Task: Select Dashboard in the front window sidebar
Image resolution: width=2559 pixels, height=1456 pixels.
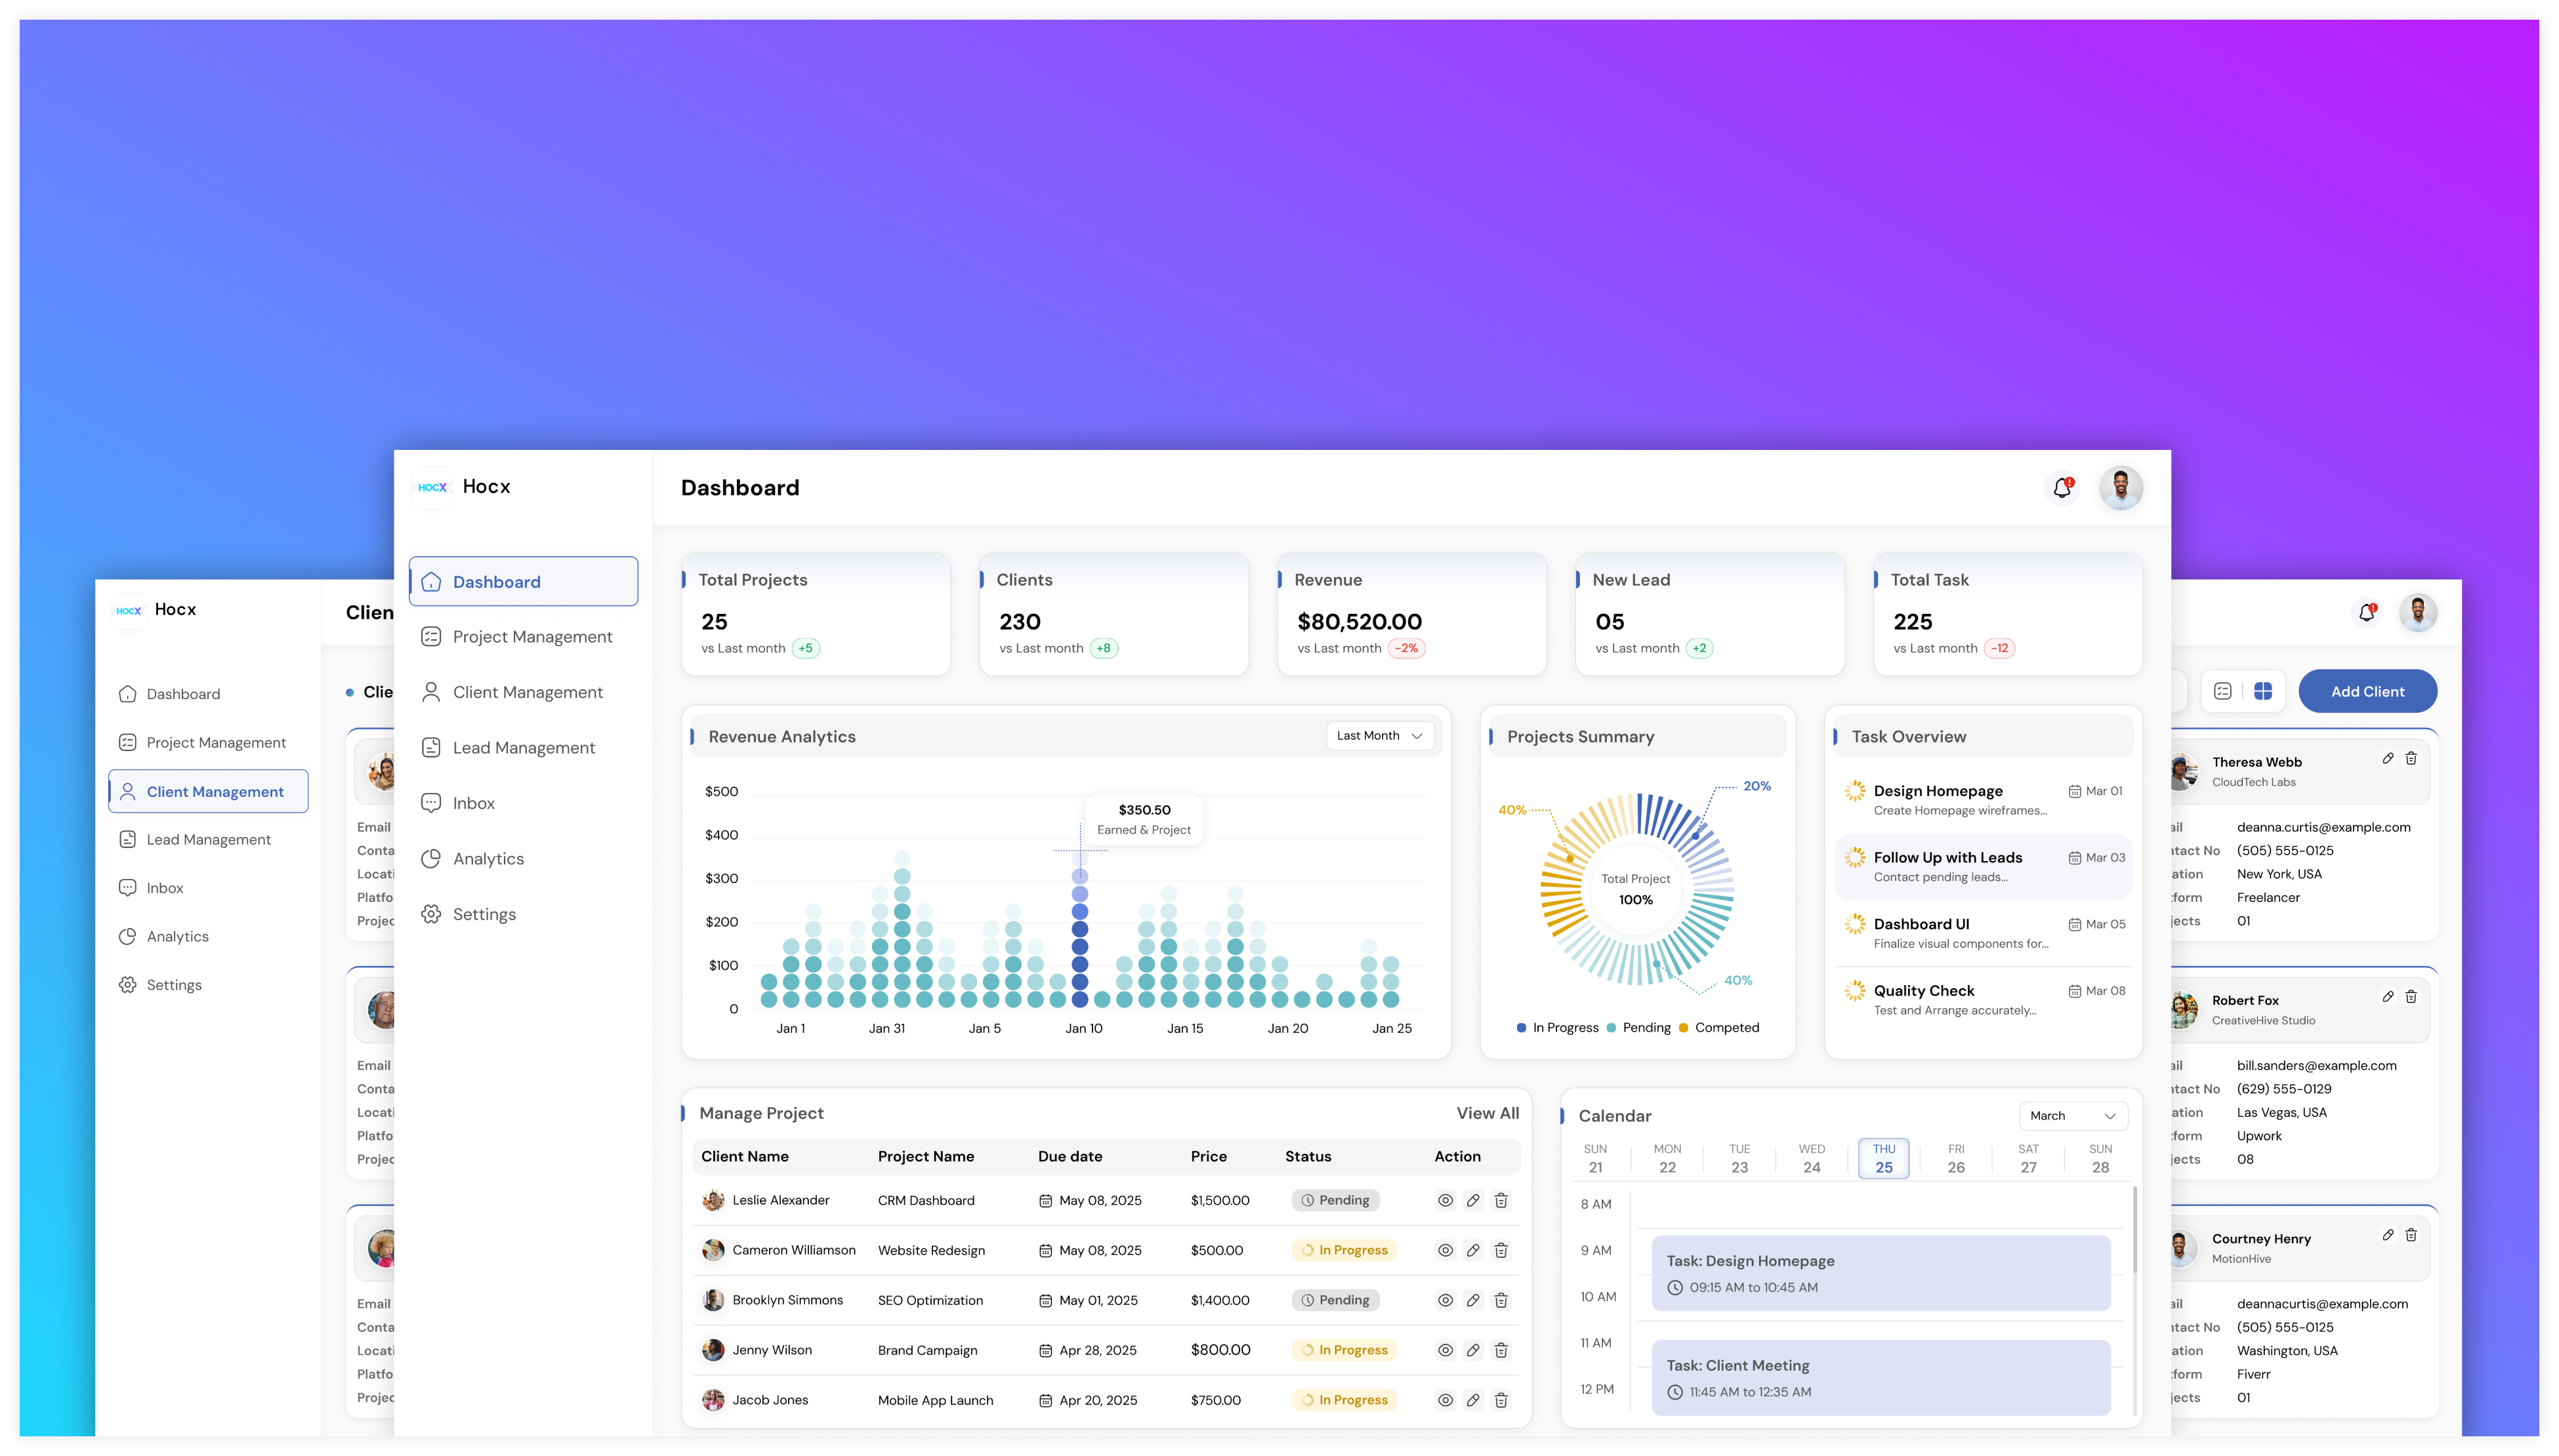Action: pos(523,582)
